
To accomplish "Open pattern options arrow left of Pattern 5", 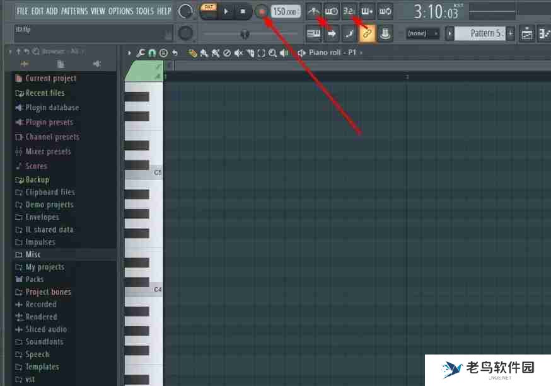I will coord(449,33).
